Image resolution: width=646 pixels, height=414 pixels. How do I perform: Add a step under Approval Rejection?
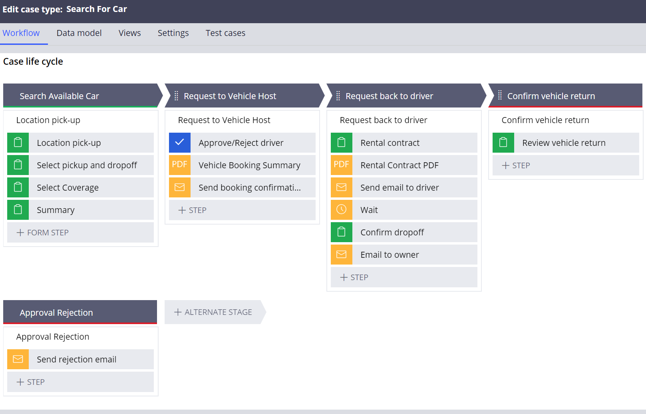(x=80, y=382)
